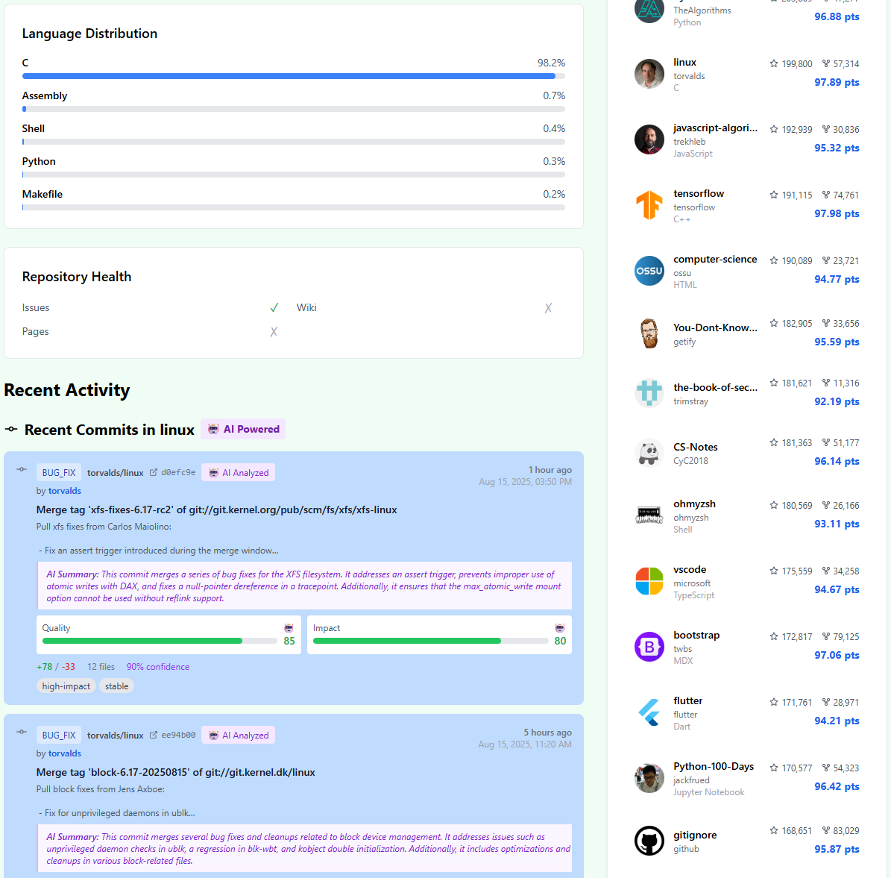Click the fork icon for tensorflow repo
Viewport: 891px width, 878px height.
point(826,195)
